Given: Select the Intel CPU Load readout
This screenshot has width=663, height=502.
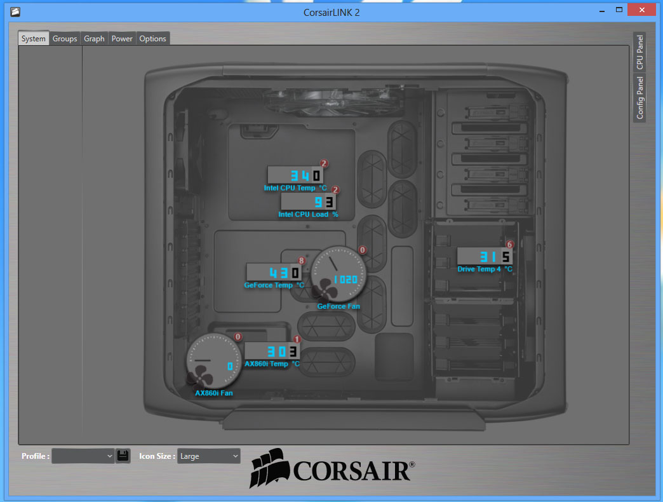Looking at the screenshot, I should tap(308, 201).
